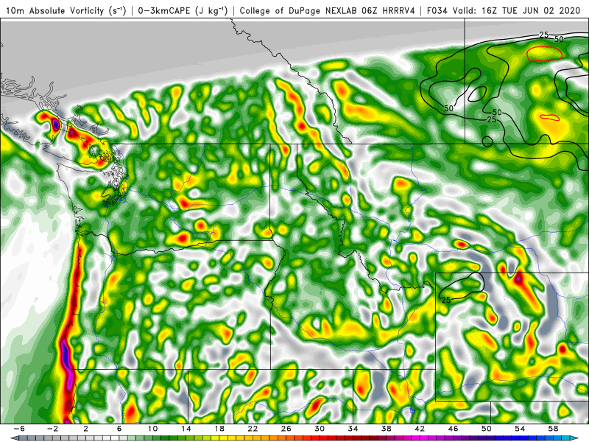Click the 38 colorbar label

pyautogui.click(x=387, y=429)
